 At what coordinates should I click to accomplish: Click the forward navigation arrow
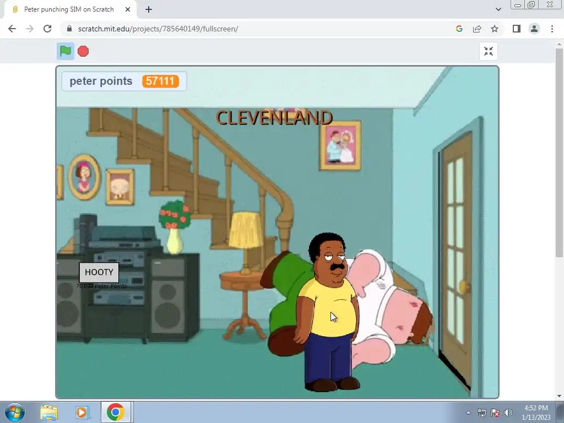[x=30, y=29]
